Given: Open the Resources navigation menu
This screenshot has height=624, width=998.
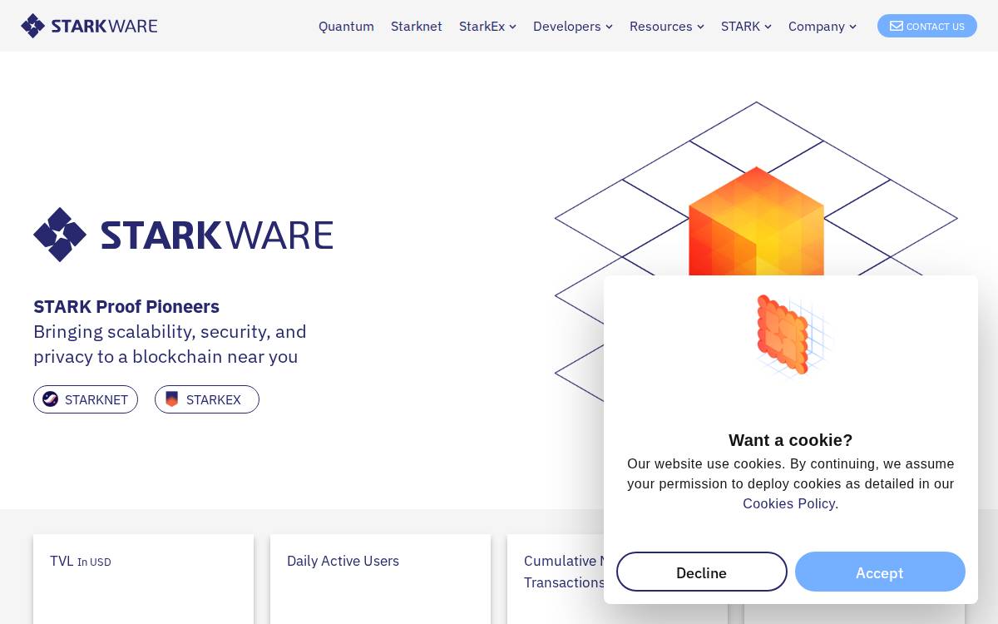Looking at the screenshot, I should point(666,26).
